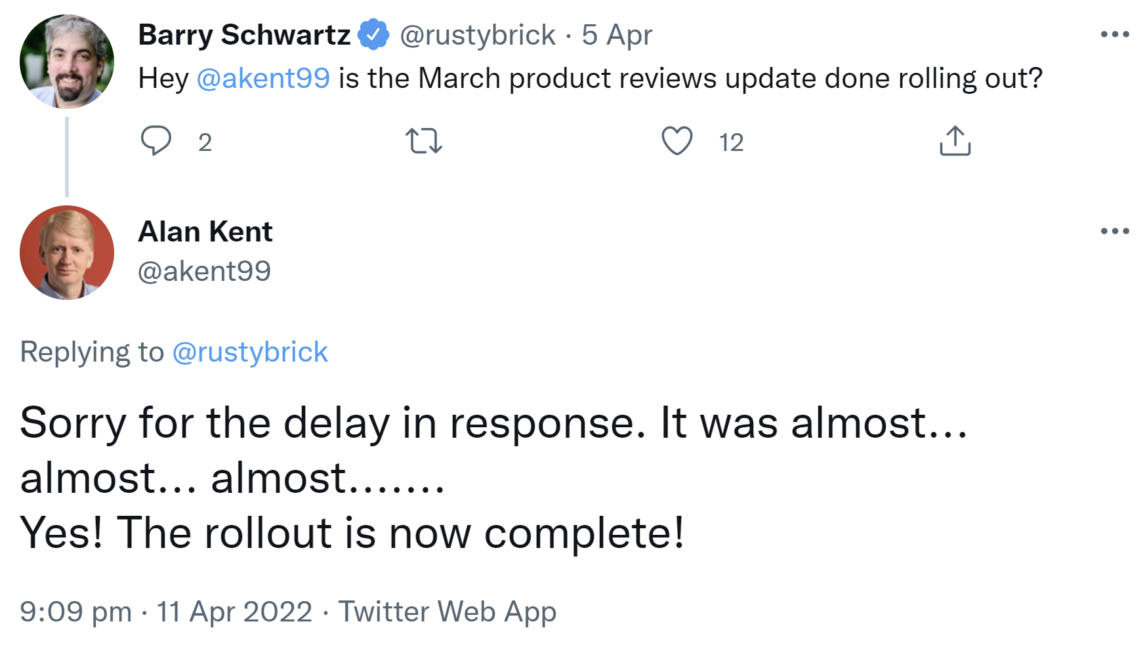Click the retweet icon on Barry's tweet
Screen dimensions: 1147x651
click(423, 141)
